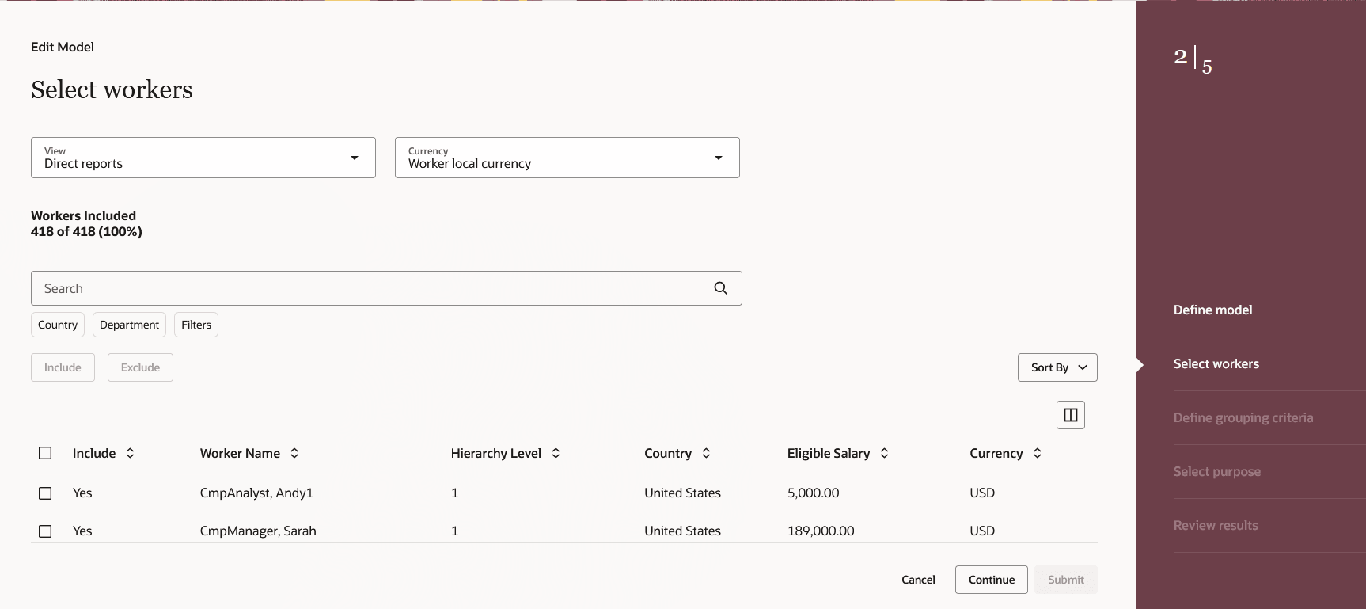Open the Sort By dropdown
This screenshot has width=1366, height=609.
tap(1057, 367)
